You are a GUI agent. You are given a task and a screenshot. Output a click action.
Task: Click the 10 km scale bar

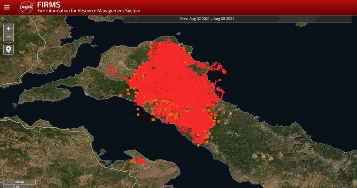pyautogui.click(x=19, y=182)
